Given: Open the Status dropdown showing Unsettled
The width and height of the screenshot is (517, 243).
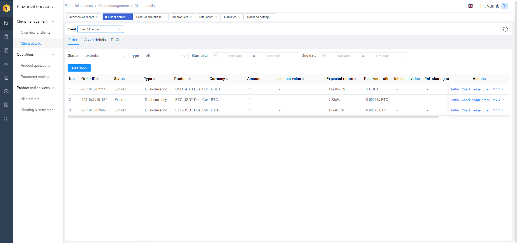Looking at the screenshot, I should coord(105,56).
